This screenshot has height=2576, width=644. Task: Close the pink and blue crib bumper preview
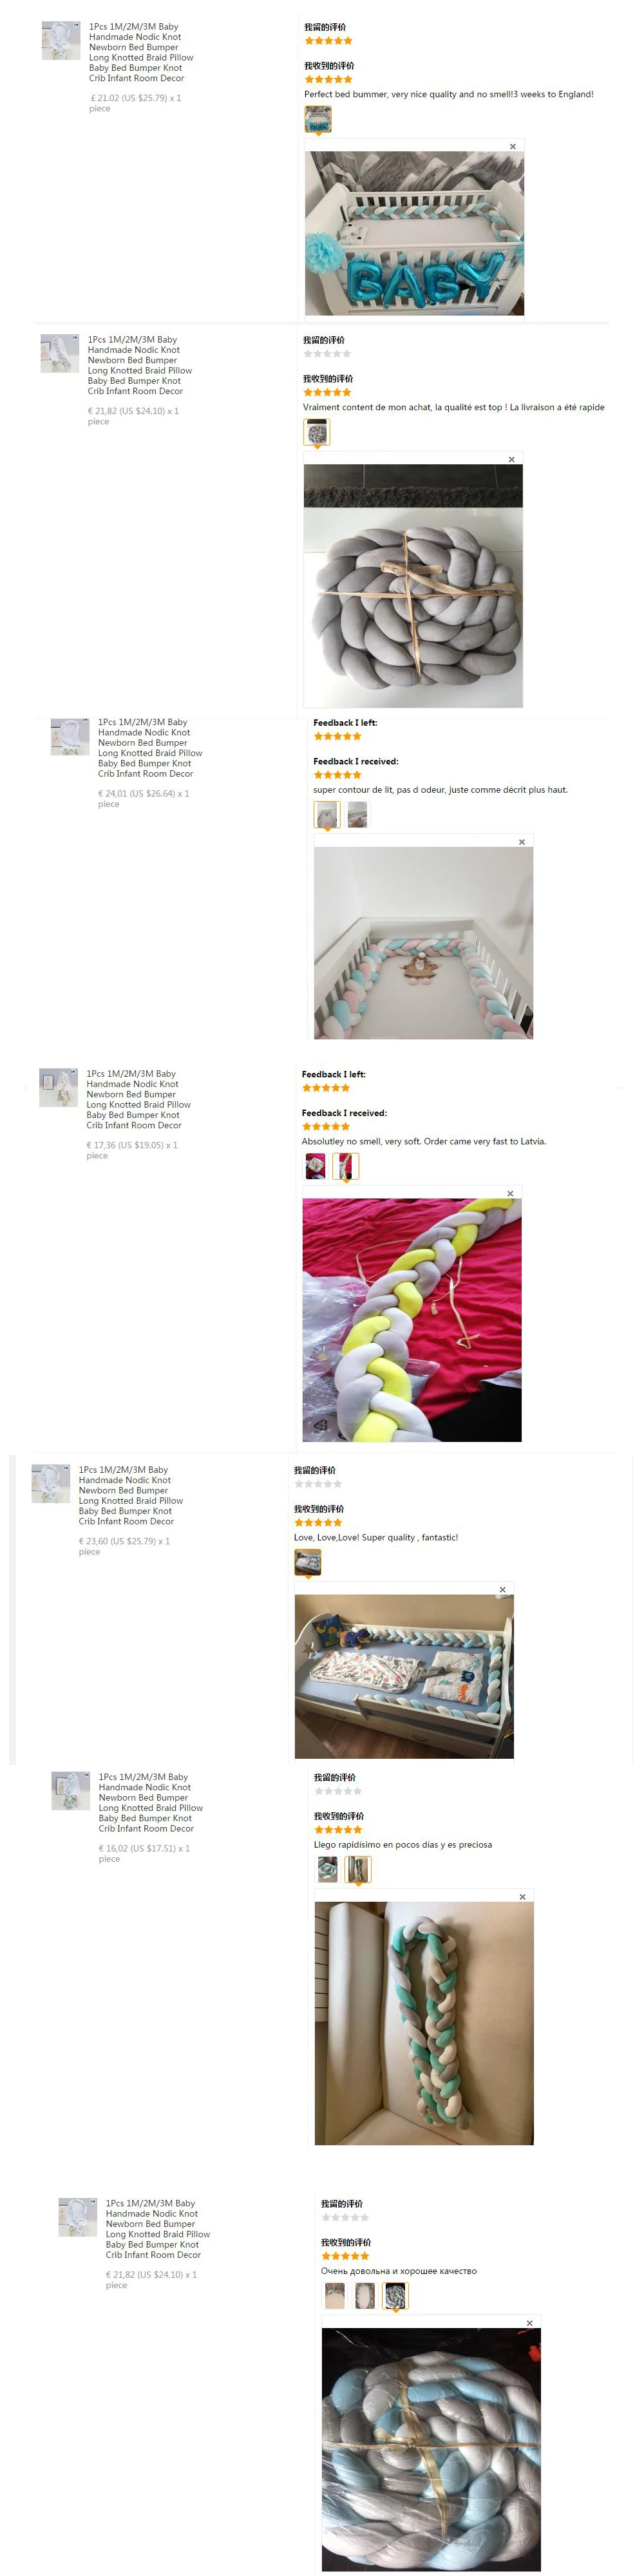(x=521, y=841)
